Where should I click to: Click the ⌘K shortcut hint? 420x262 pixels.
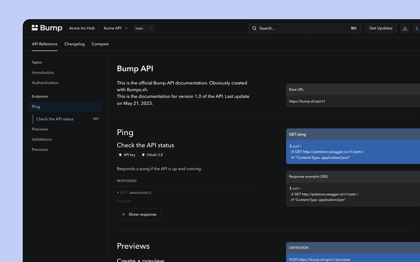tap(353, 28)
